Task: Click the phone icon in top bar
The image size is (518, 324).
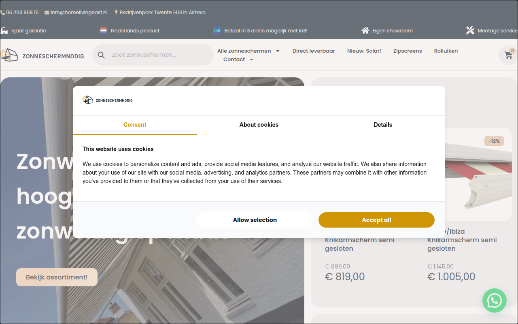Action: pyautogui.click(x=2, y=13)
